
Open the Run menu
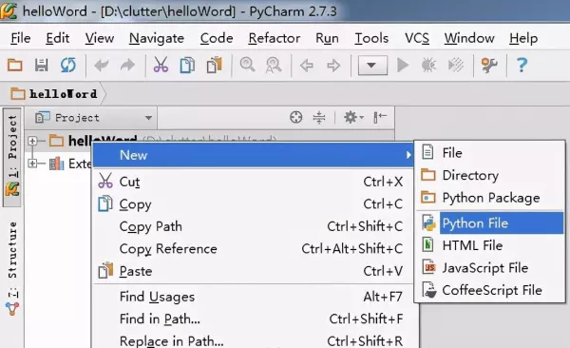[x=327, y=38]
